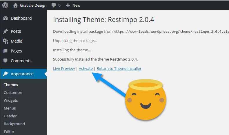Image resolution: width=229 pixels, height=135 pixels.
Task: Click Return to Theme Installer link
Action: point(119,68)
